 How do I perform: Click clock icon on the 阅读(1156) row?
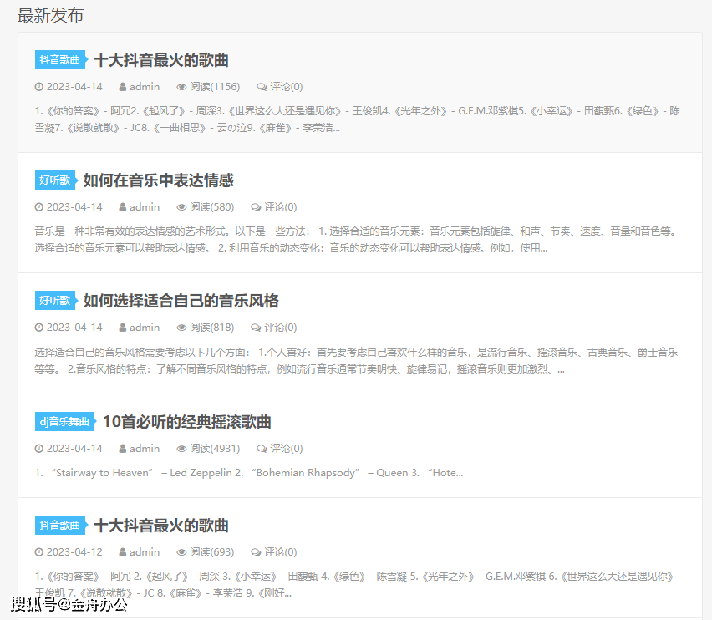pos(39,87)
